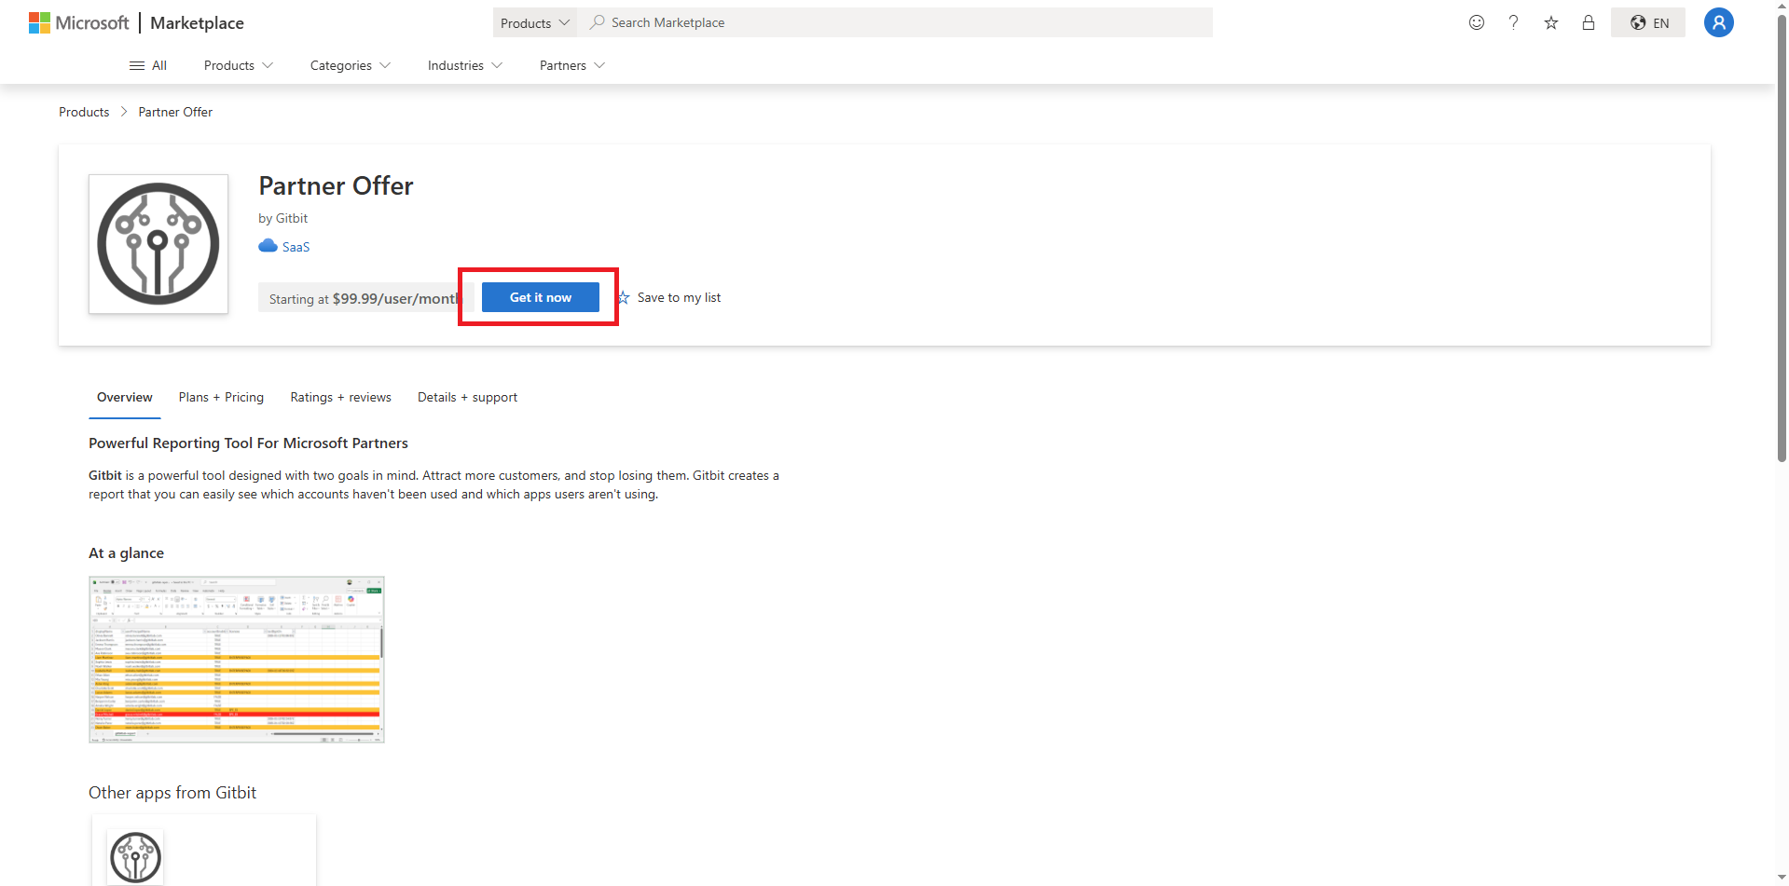Open the user account avatar
This screenshot has width=1789, height=886.
(x=1719, y=22)
